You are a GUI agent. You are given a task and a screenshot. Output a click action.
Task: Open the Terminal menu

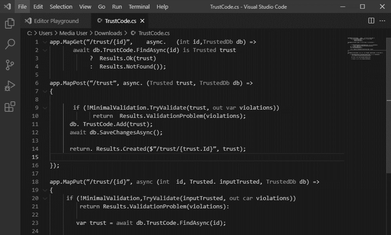(139, 7)
